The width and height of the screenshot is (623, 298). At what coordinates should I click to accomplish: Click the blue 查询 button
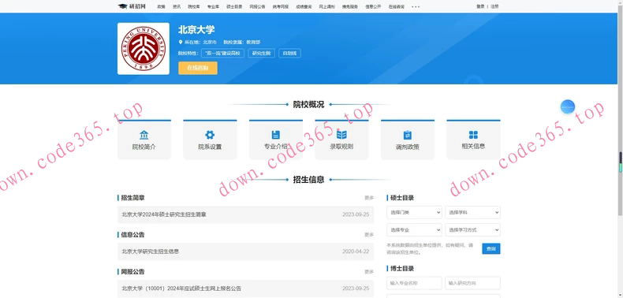click(491, 249)
